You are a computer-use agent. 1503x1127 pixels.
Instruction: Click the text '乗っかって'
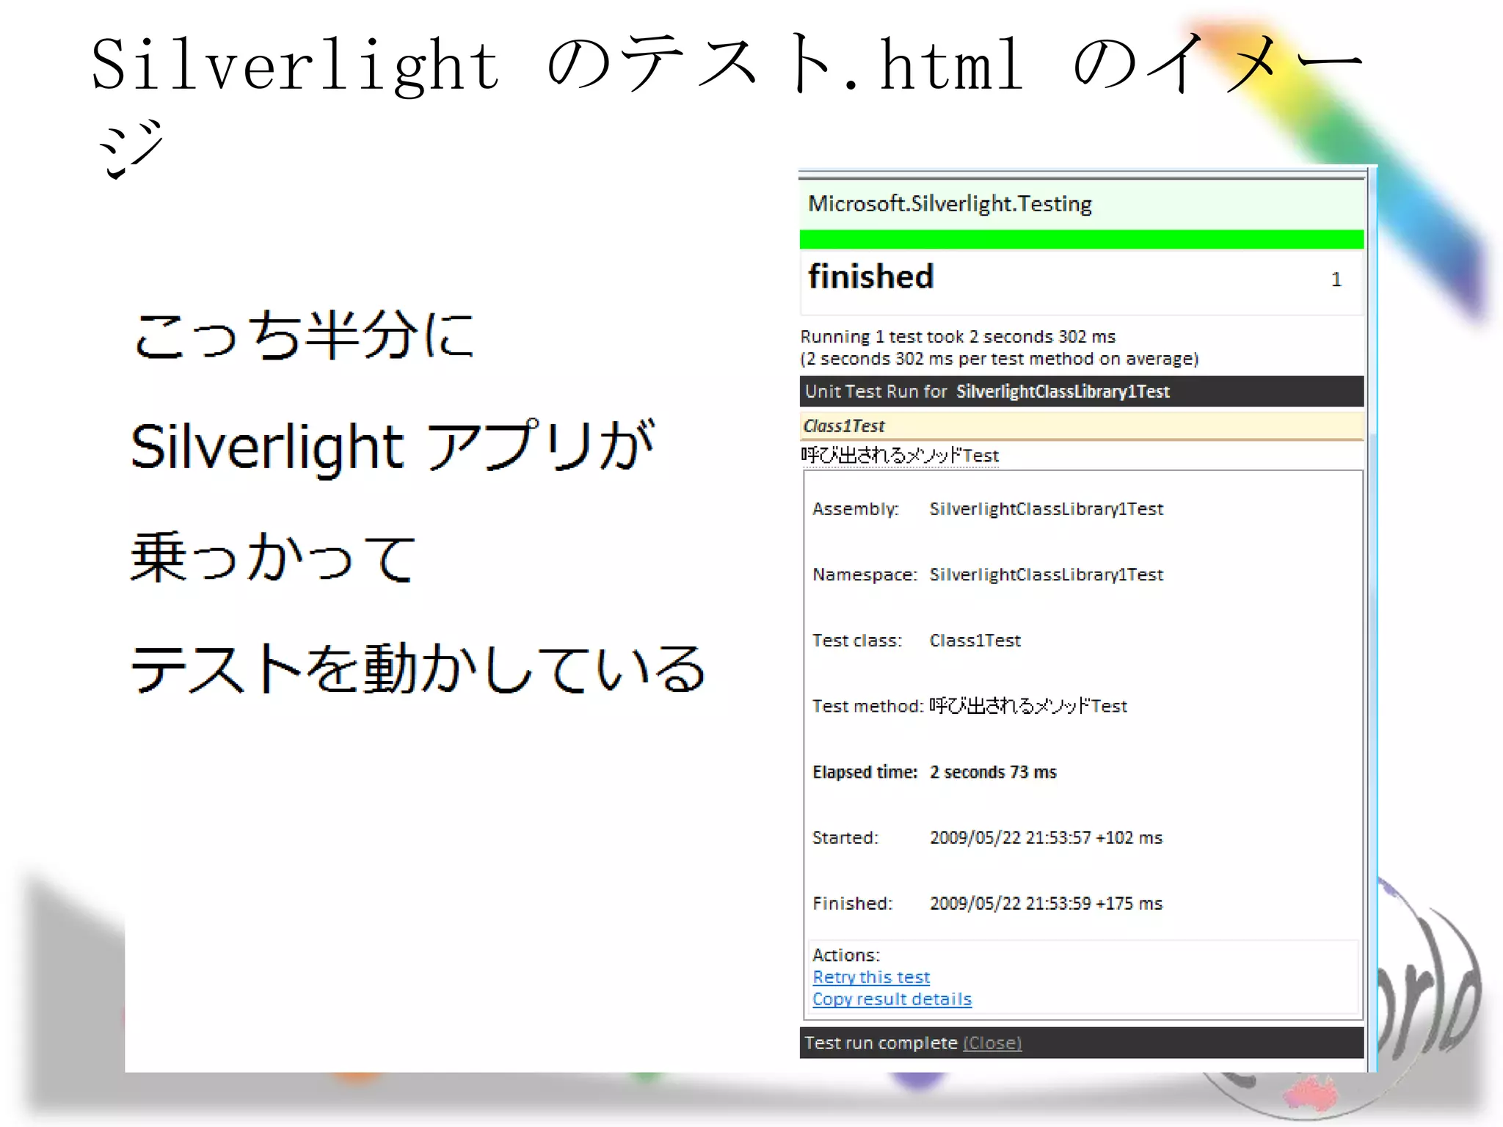(x=274, y=558)
